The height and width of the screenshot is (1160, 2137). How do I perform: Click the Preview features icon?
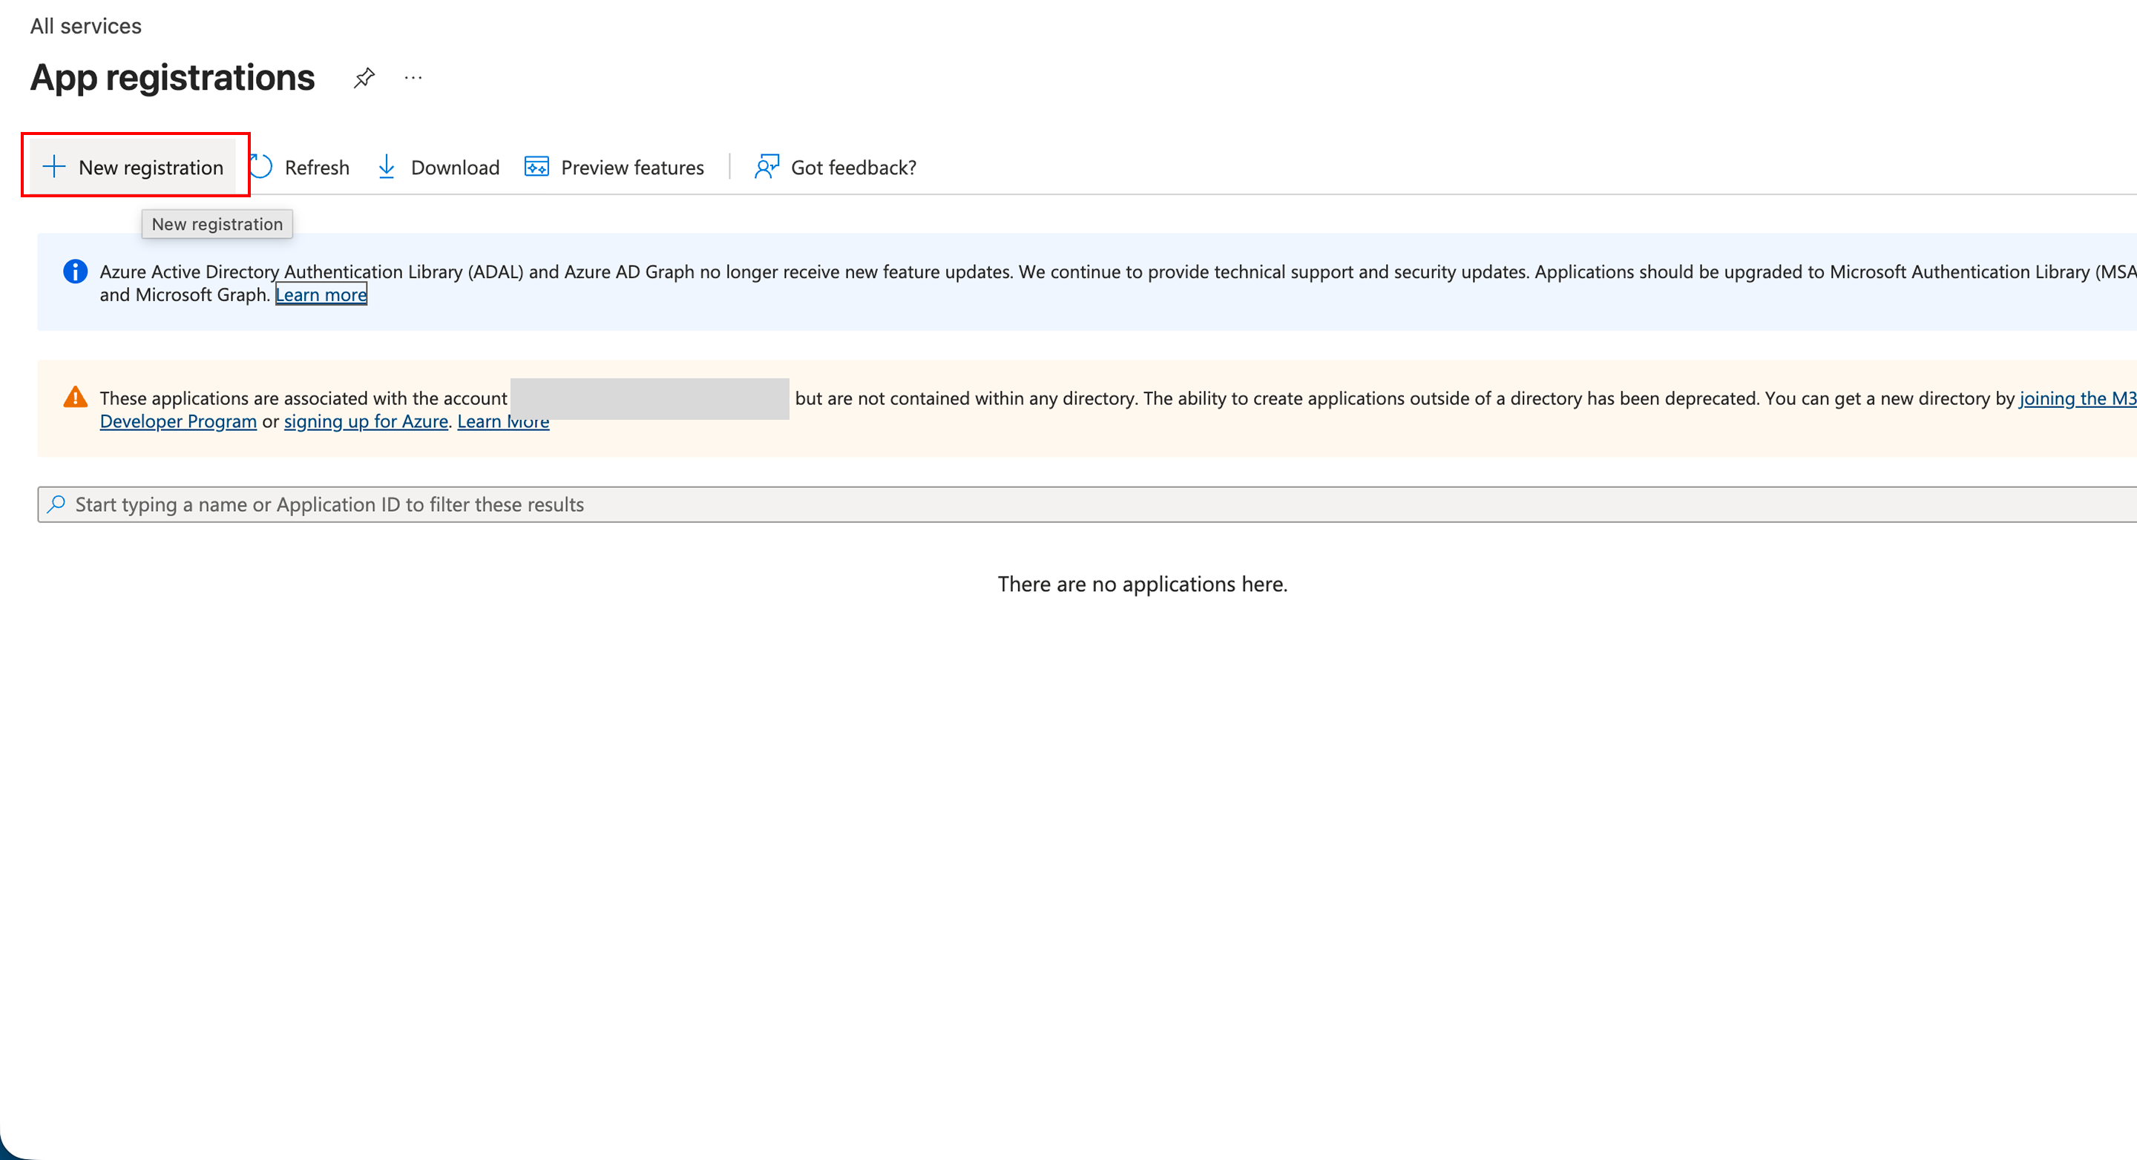coord(536,167)
